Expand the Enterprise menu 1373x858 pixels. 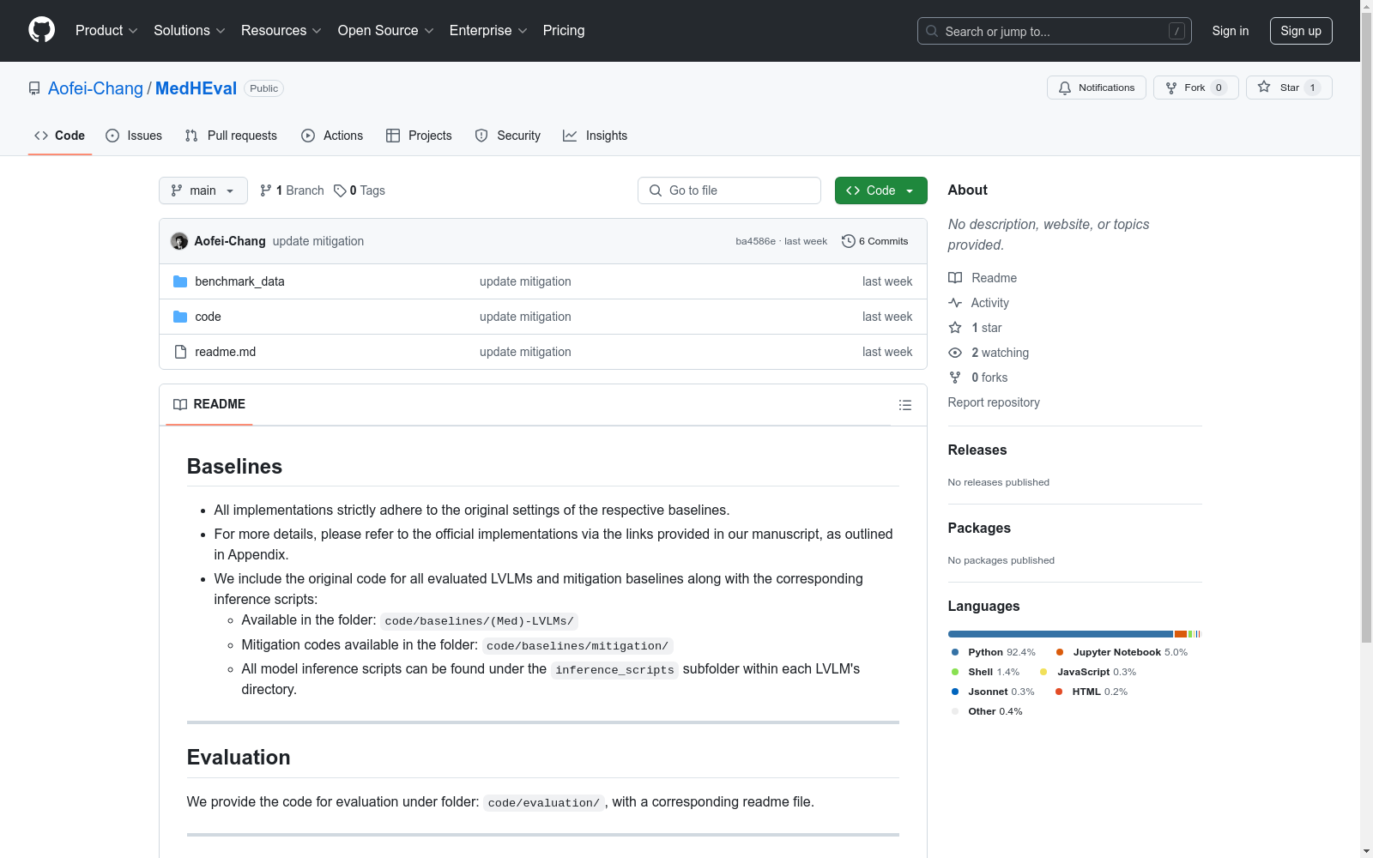pyautogui.click(x=488, y=31)
